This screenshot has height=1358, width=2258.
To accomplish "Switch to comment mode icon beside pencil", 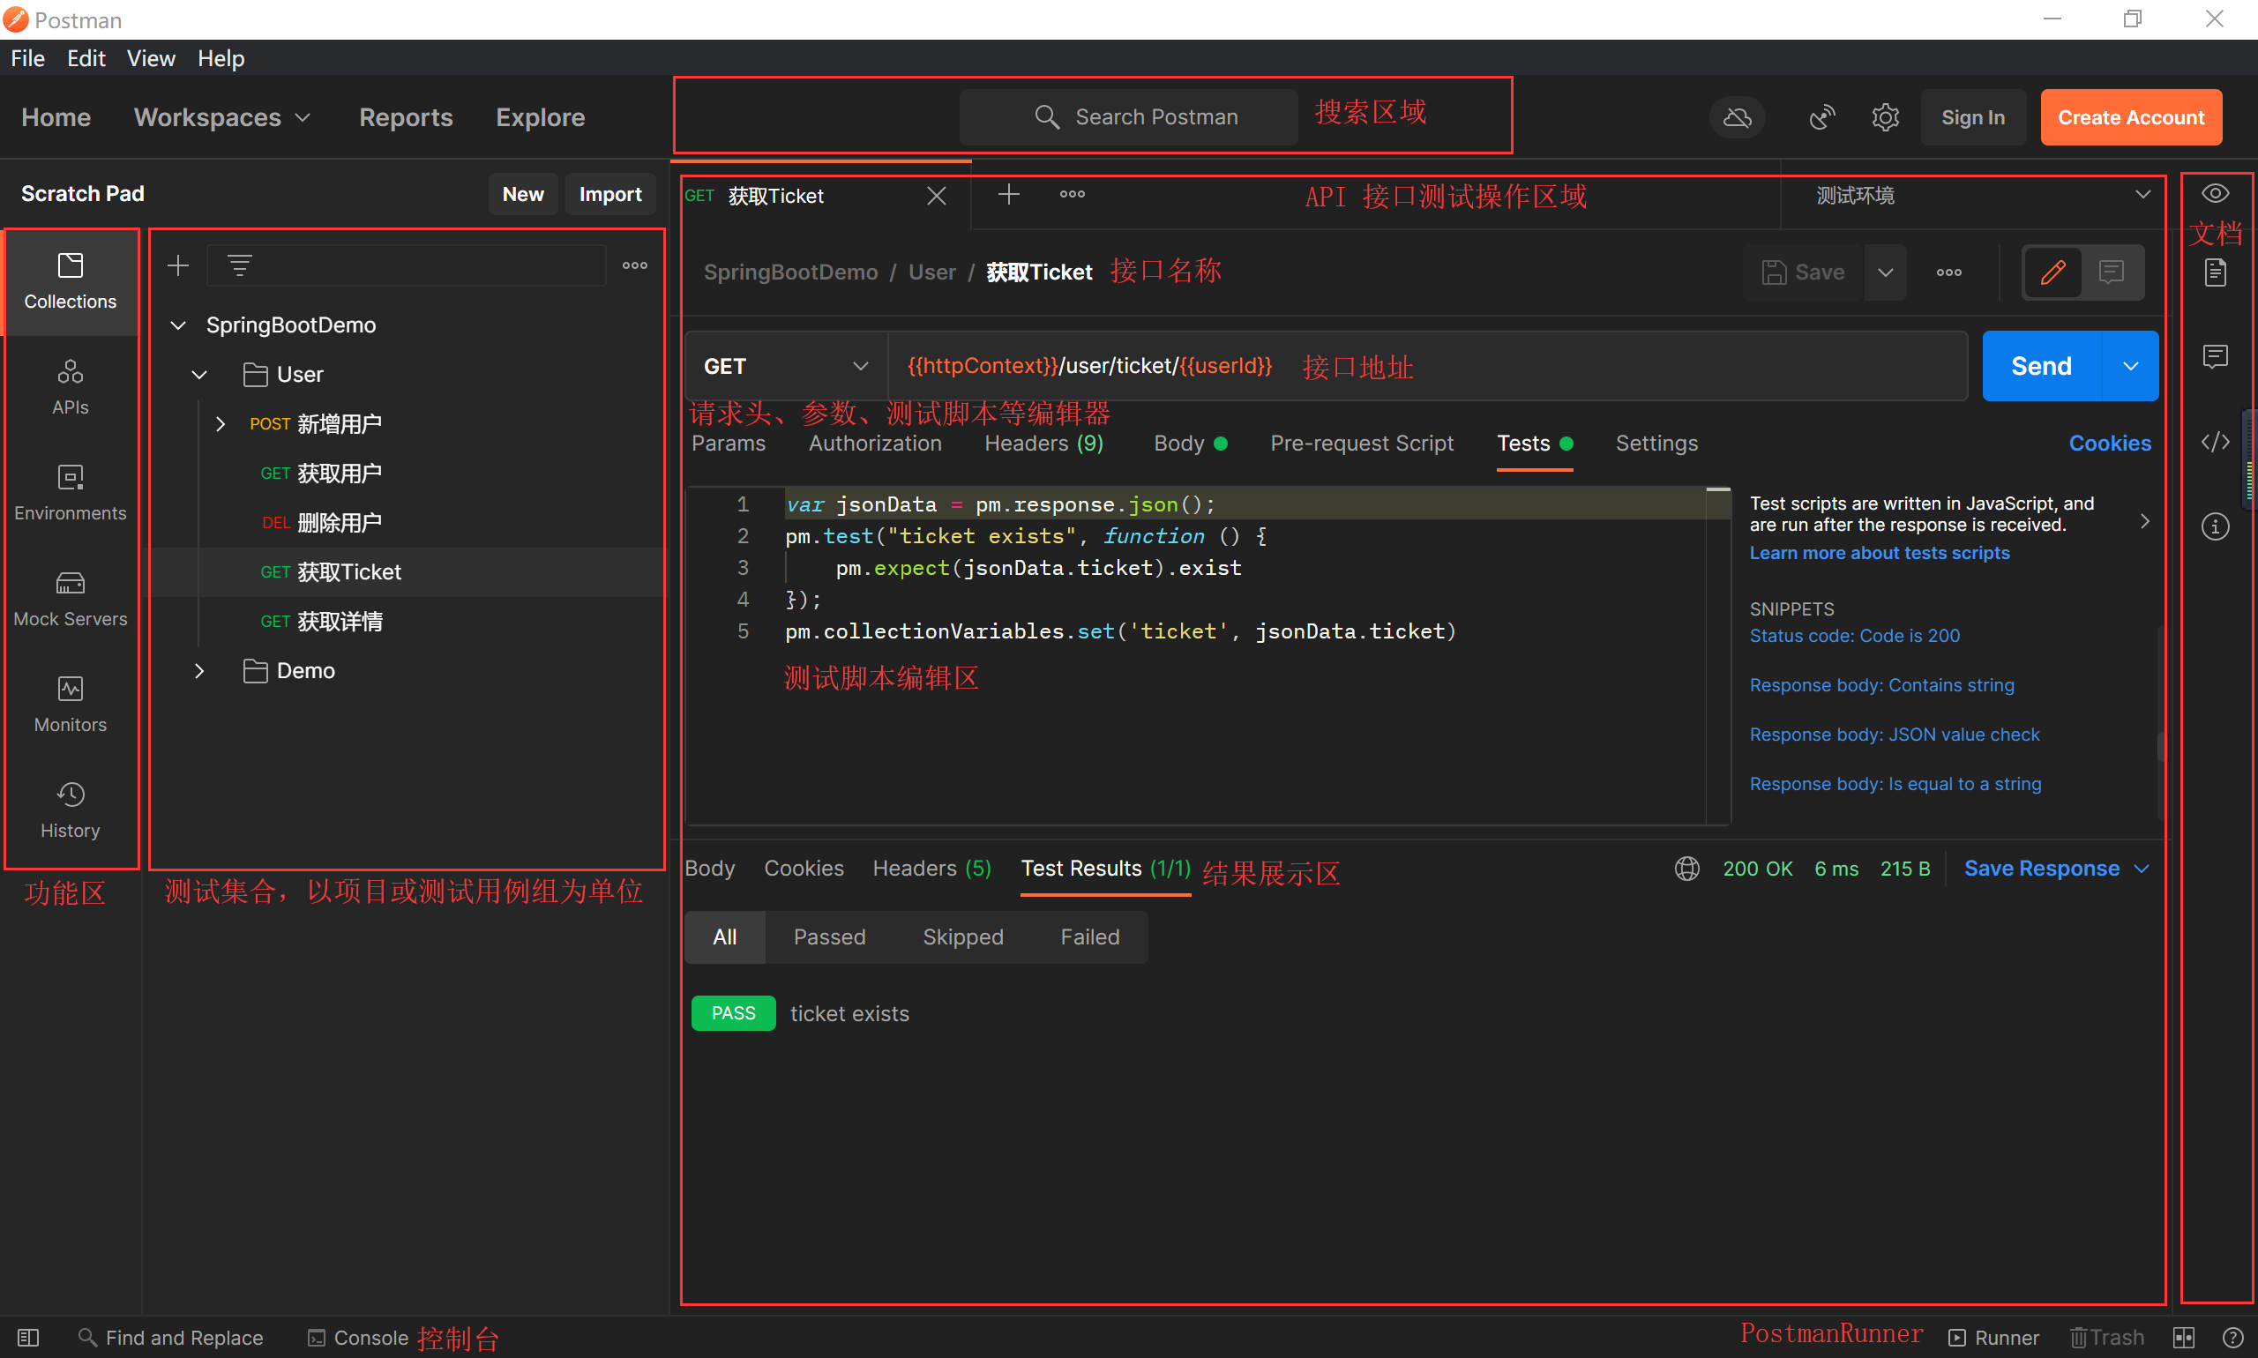I will [x=2112, y=272].
